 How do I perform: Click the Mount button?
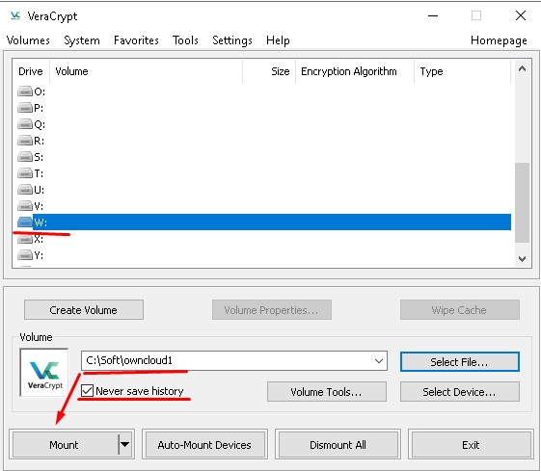(x=65, y=444)
